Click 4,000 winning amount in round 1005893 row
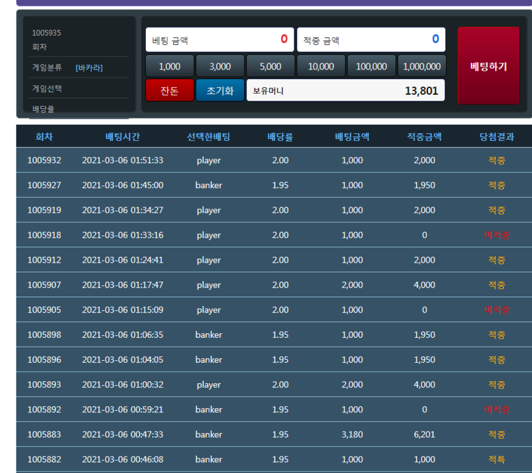Image resolution: width=532 pixels, height=473 pixels. click(424, 385)
